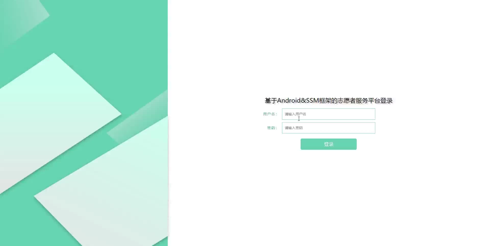This screenshot has height=246, width=488.
Task: Click the 密码 password input field
Action: 328,128
